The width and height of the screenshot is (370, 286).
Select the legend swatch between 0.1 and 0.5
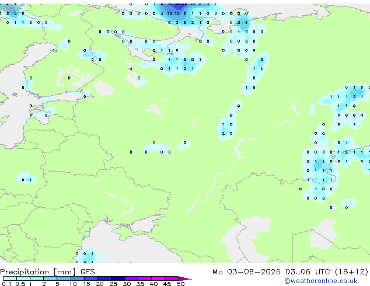10,278
